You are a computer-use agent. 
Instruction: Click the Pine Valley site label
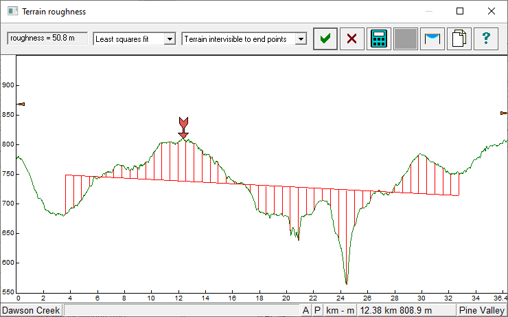[x=482, y=311]
